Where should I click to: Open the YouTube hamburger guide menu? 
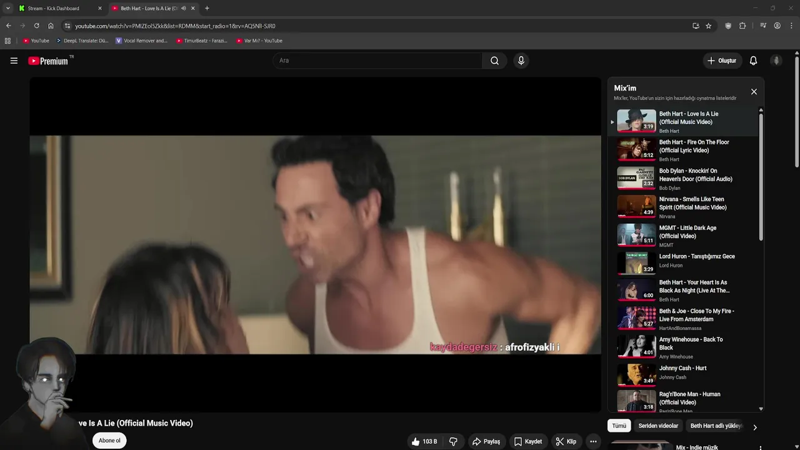pyautogui.click(x=14, y=61)
